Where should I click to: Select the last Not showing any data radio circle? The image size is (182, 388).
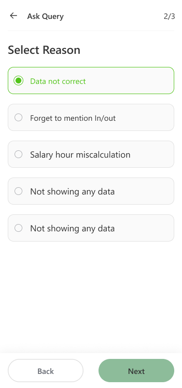[18, 228]
